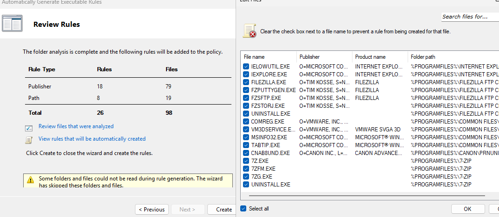This screenshot has height=217, width=499.
Task: Click the yellow warning triangle icon
Action: tap(31, 180)
